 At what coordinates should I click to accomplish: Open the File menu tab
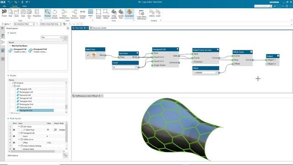click(4, 6)
